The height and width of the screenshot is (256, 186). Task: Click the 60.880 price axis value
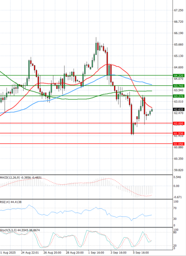coord(179,147)
